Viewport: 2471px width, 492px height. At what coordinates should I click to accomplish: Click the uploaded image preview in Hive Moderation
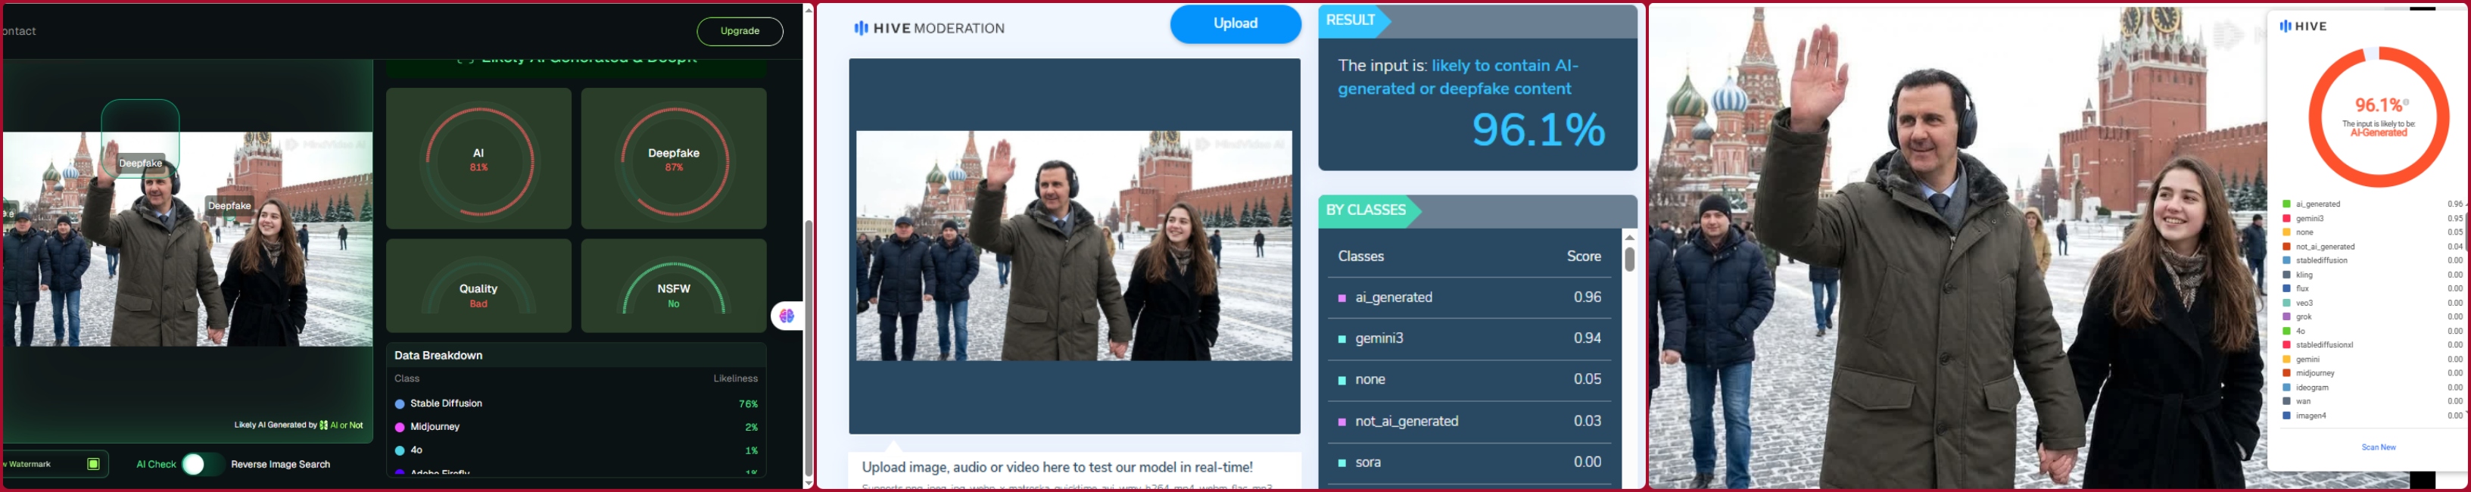coord(1073,245)
